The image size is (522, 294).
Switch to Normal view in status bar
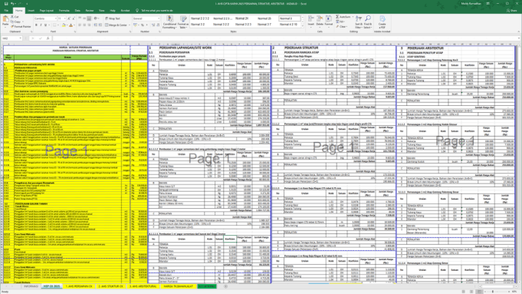(x=464, y=292)
